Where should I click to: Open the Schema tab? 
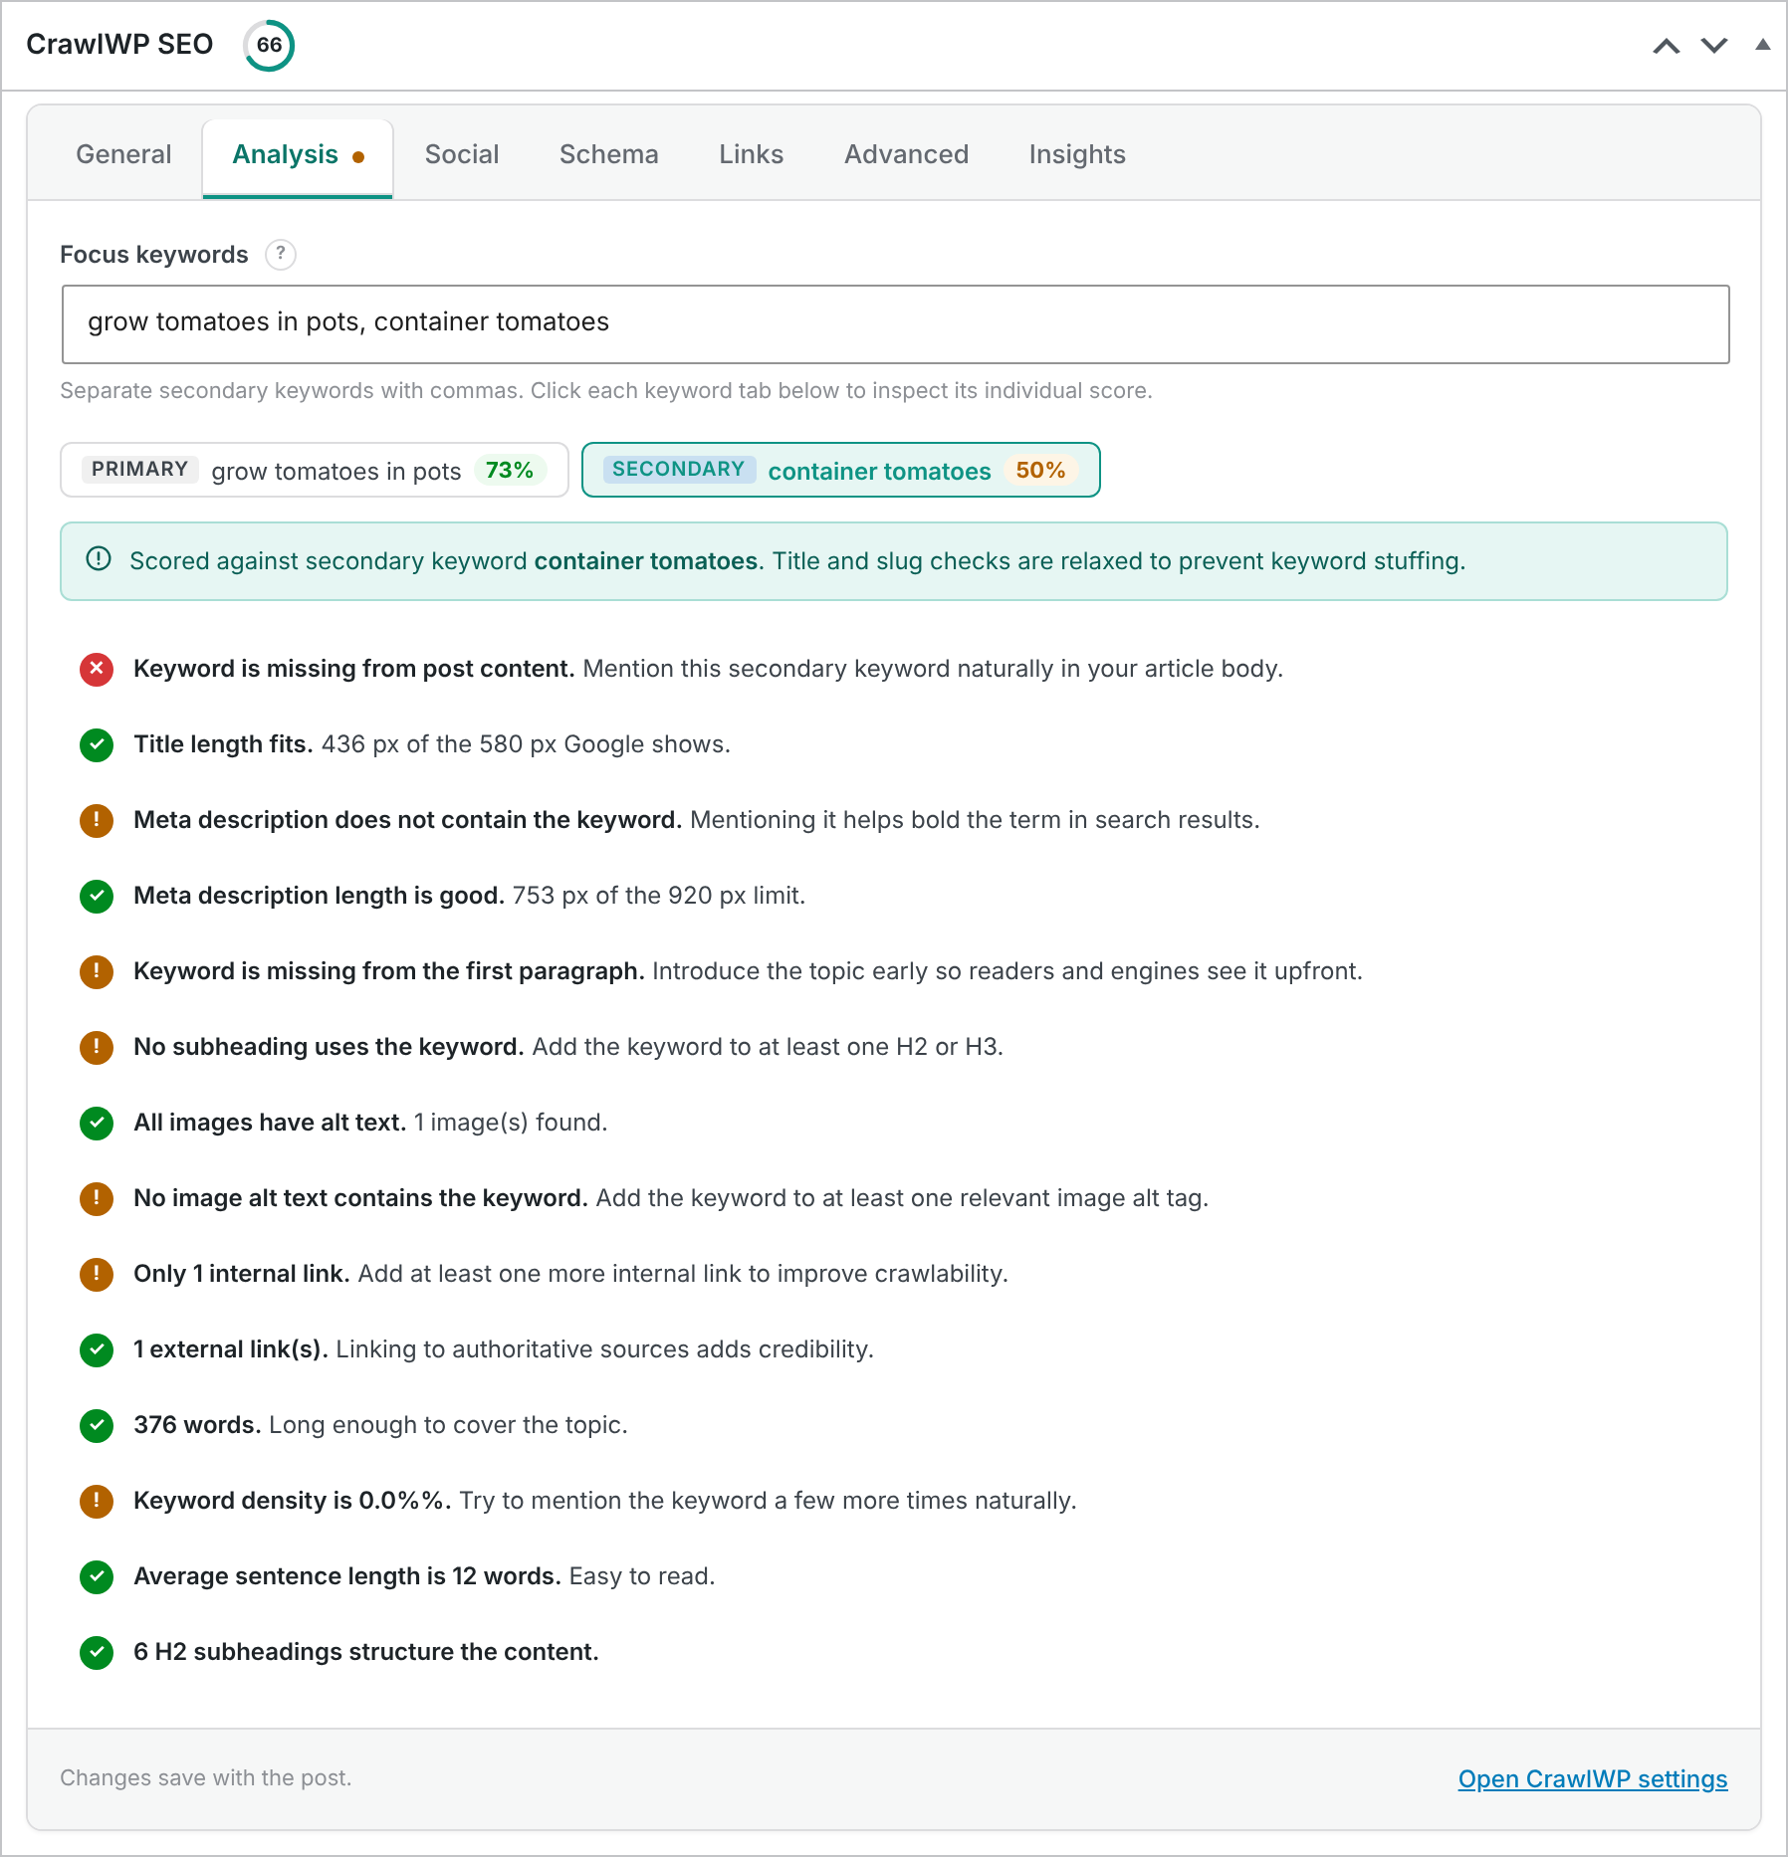[609, 154]
